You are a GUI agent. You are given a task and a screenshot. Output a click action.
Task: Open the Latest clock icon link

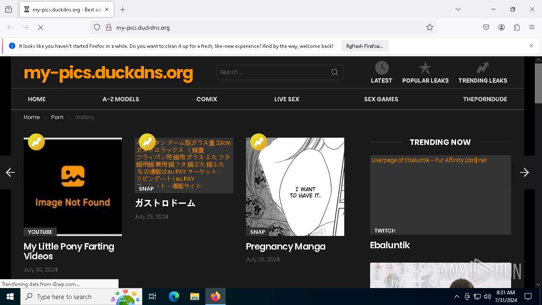tap(382, 68)
